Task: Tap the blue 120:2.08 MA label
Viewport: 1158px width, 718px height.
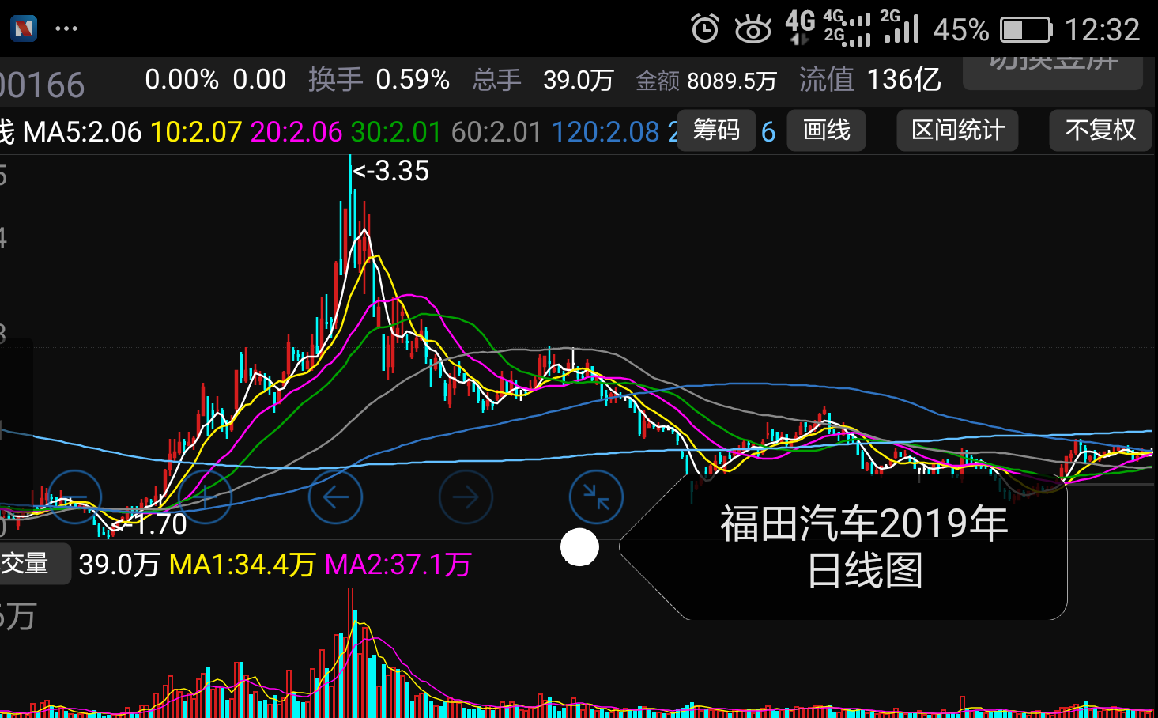Action: click(x=605, y=131)
